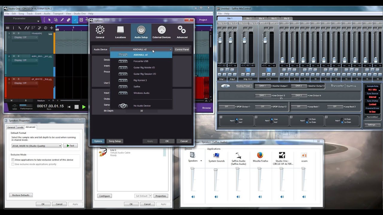Solo track 3 pt_drm12.._top
This screenshot has width=383, height=215.
pos(19,79)
